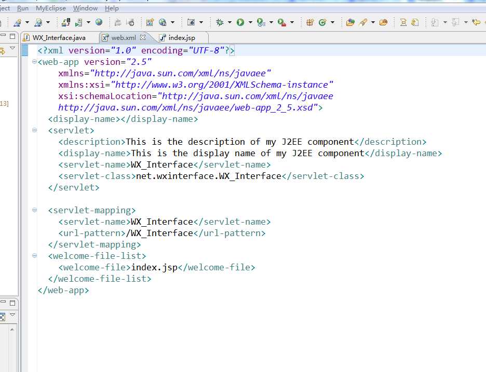486x372 pixels.
Task: Click the encoding value "UTF-8"
Action: (x=206, y=50)
